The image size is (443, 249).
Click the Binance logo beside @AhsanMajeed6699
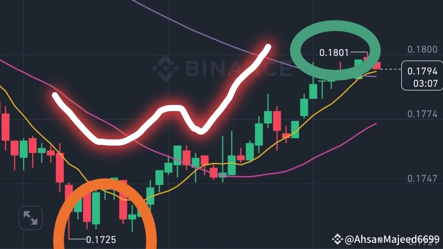pos(337,239)
